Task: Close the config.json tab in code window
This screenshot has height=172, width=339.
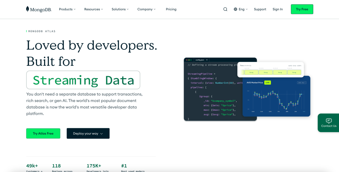Action: (x=207, y=60)
